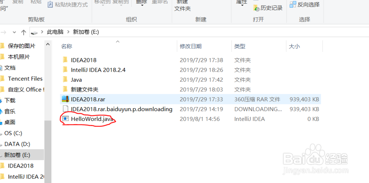Open IntelliJ IDEA folder in navigation pane tree

click(x=26, y=176)
